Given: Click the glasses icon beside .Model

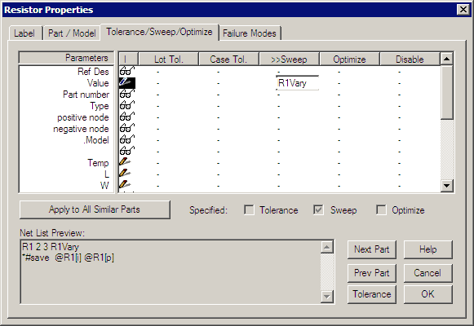Looking at the screenshot, I should click(127, 140).
